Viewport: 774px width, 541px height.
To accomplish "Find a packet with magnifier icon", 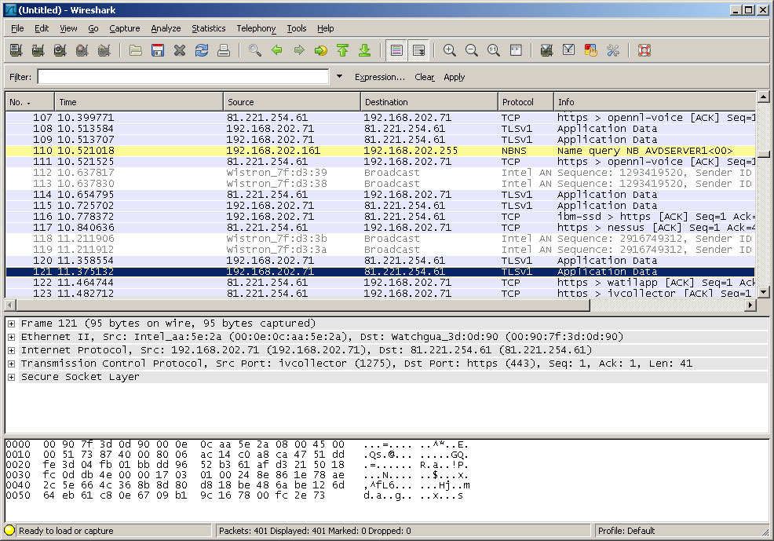I will 255,50.
